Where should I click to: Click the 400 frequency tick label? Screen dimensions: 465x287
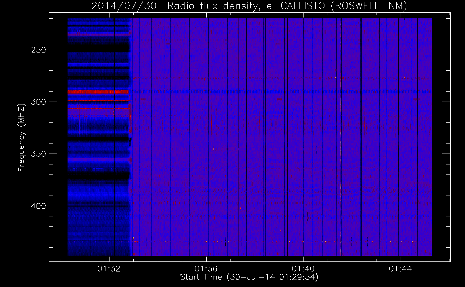point(39,206)
